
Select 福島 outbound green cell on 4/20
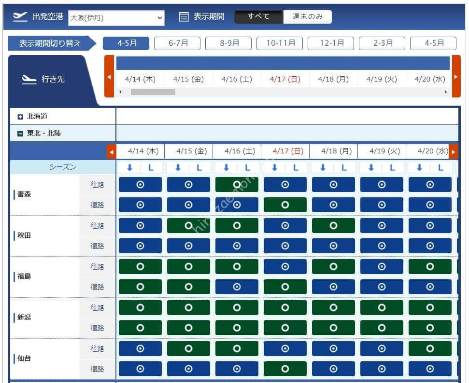point(430,266)
